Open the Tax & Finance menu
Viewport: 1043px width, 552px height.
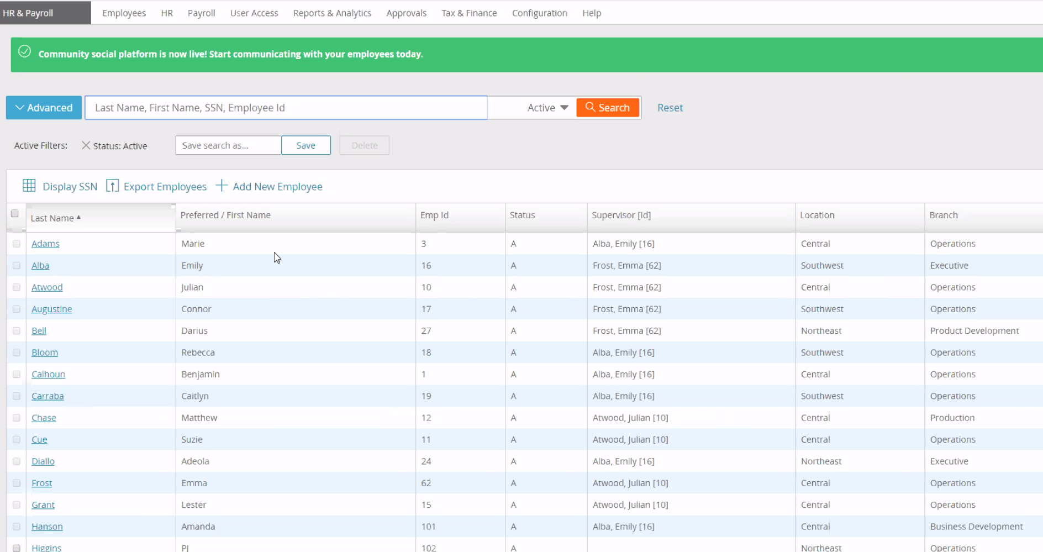[x=469, y=13]
